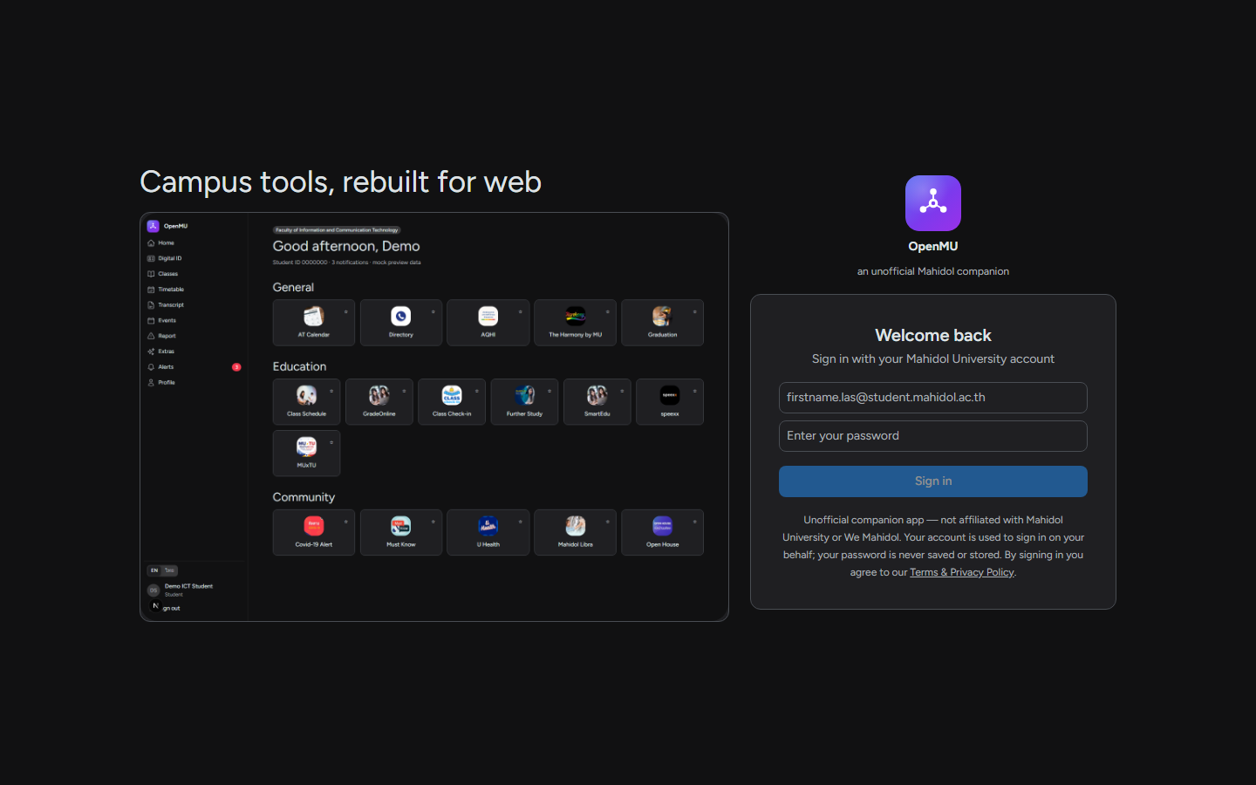The width and height of the screenshot is (1256, 785).
Task: Click the Demo ICT Student name
Action: [x=188, y=586]
